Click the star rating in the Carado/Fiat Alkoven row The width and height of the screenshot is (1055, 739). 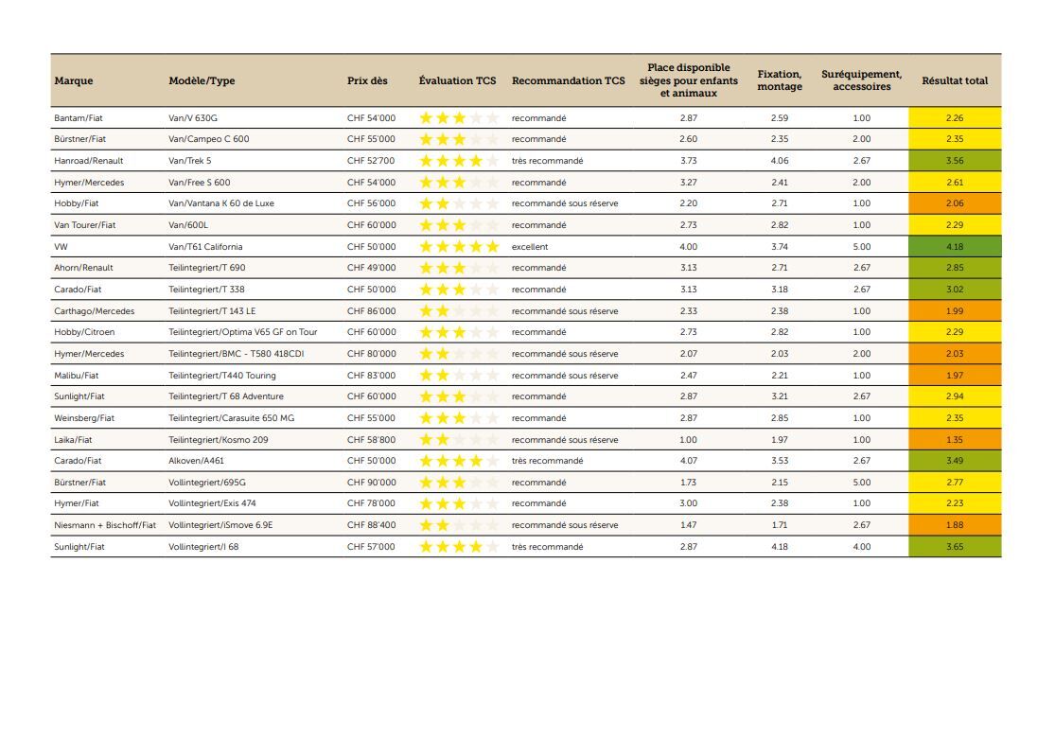coord(459,461)
